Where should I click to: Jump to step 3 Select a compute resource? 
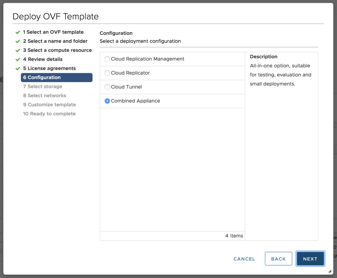point(57,50)
